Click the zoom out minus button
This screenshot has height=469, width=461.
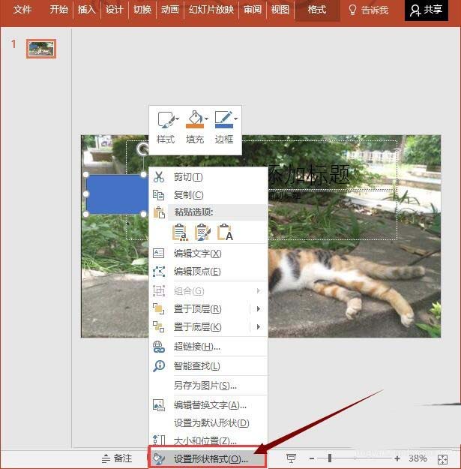[x=312, y=458]
